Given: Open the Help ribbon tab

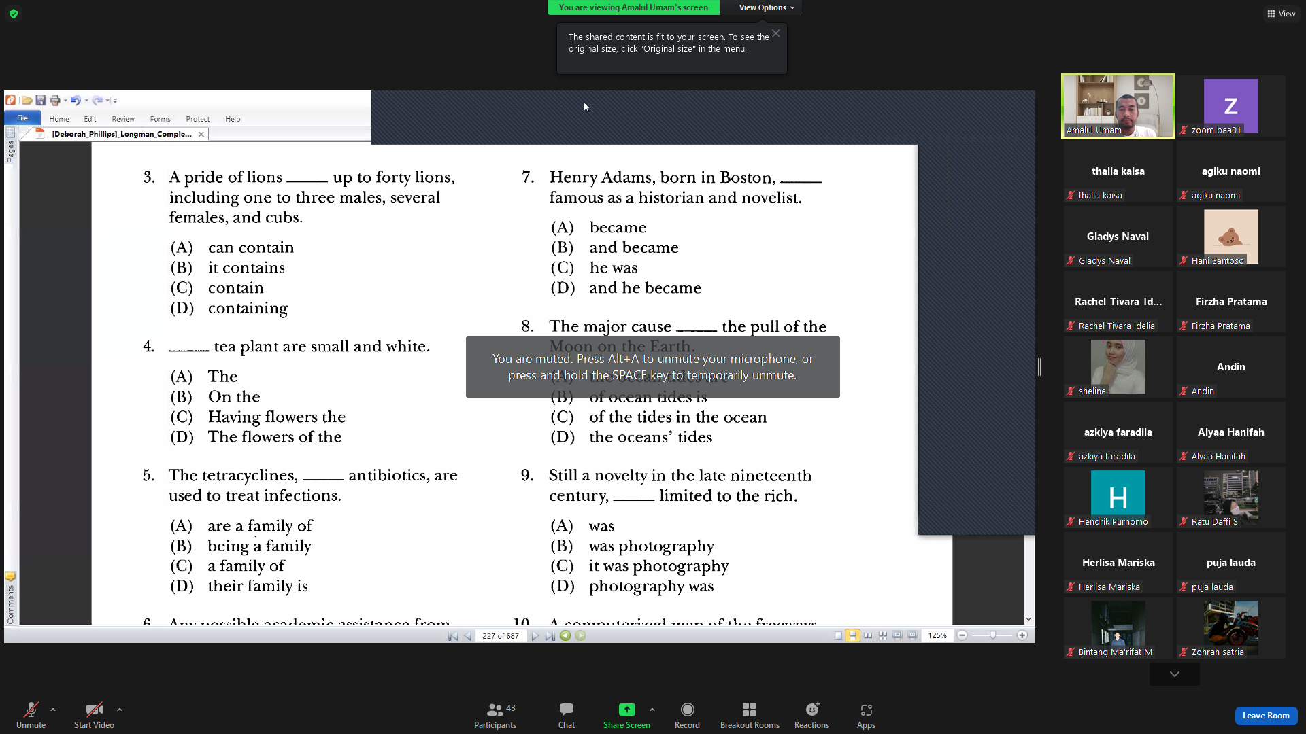Looking at the screenshot, I should [x=233, y=119].
